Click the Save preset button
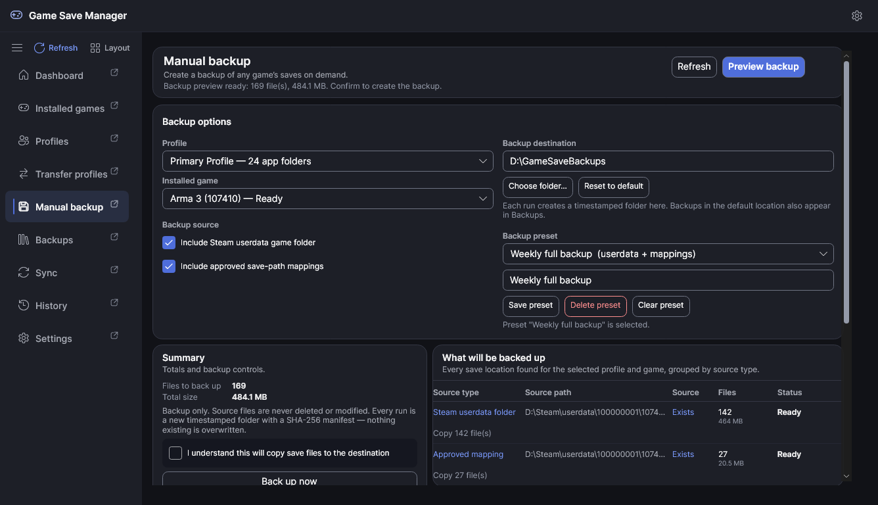The height and width of the screenshot is (505, 878). coord(531,306)
